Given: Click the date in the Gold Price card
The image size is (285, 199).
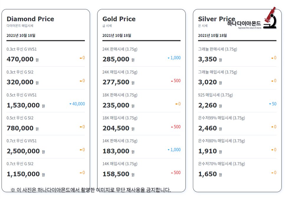Looking at the screenshot, I should (x=117, y=36).
